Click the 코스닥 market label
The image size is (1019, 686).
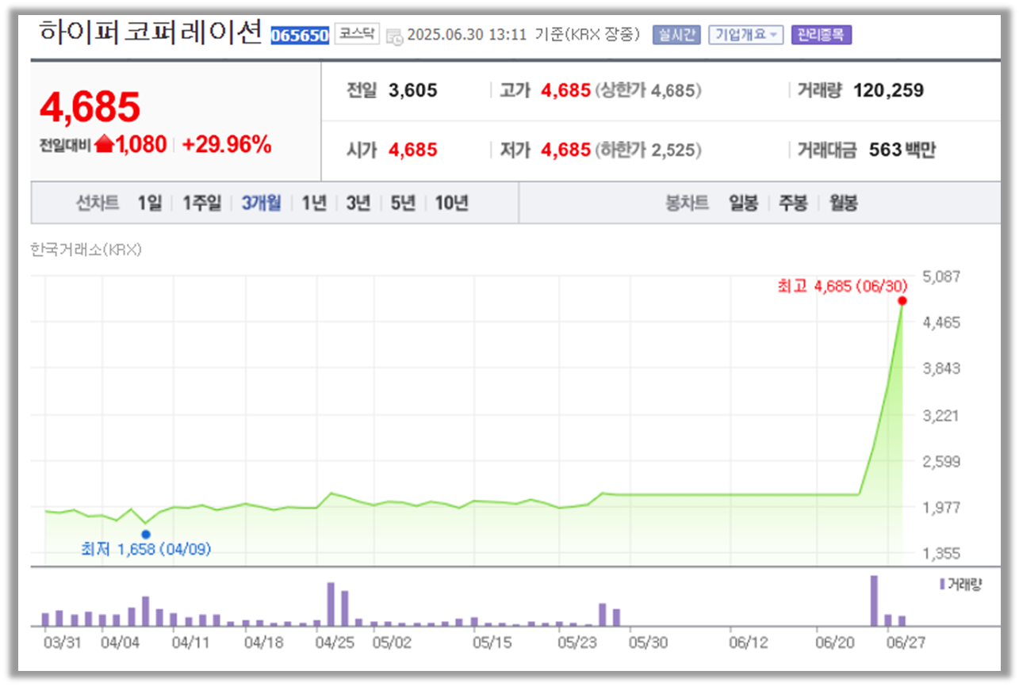(356, 34)
